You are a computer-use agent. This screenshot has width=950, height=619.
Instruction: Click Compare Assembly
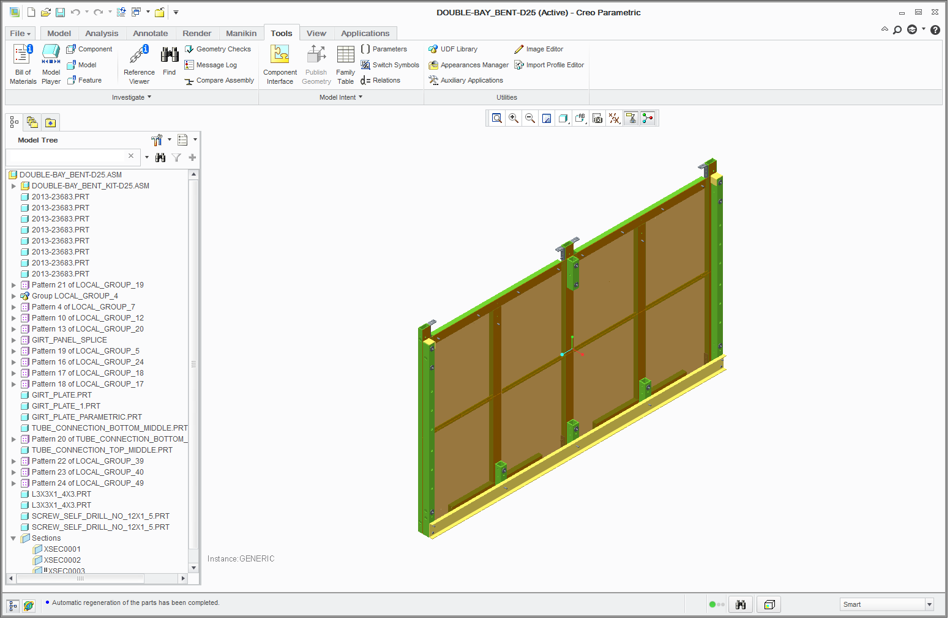(x=219, y=80)
